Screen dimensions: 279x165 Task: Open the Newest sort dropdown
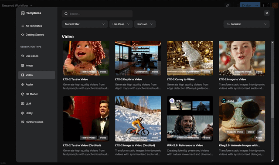[x=246, y=24]
